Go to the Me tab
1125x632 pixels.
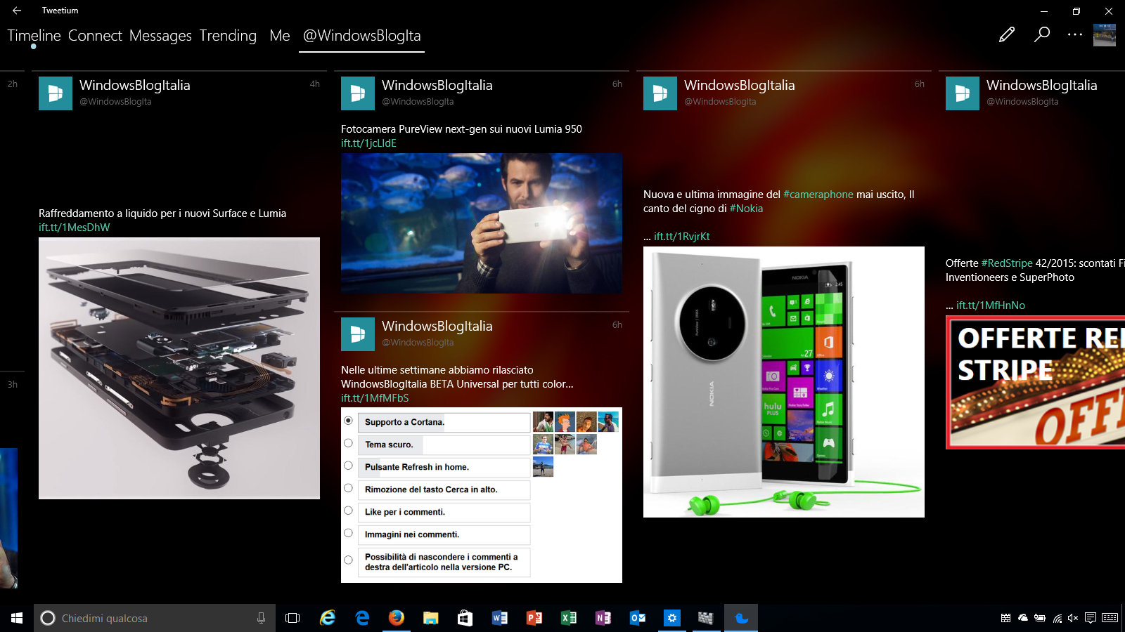(280, 35)
